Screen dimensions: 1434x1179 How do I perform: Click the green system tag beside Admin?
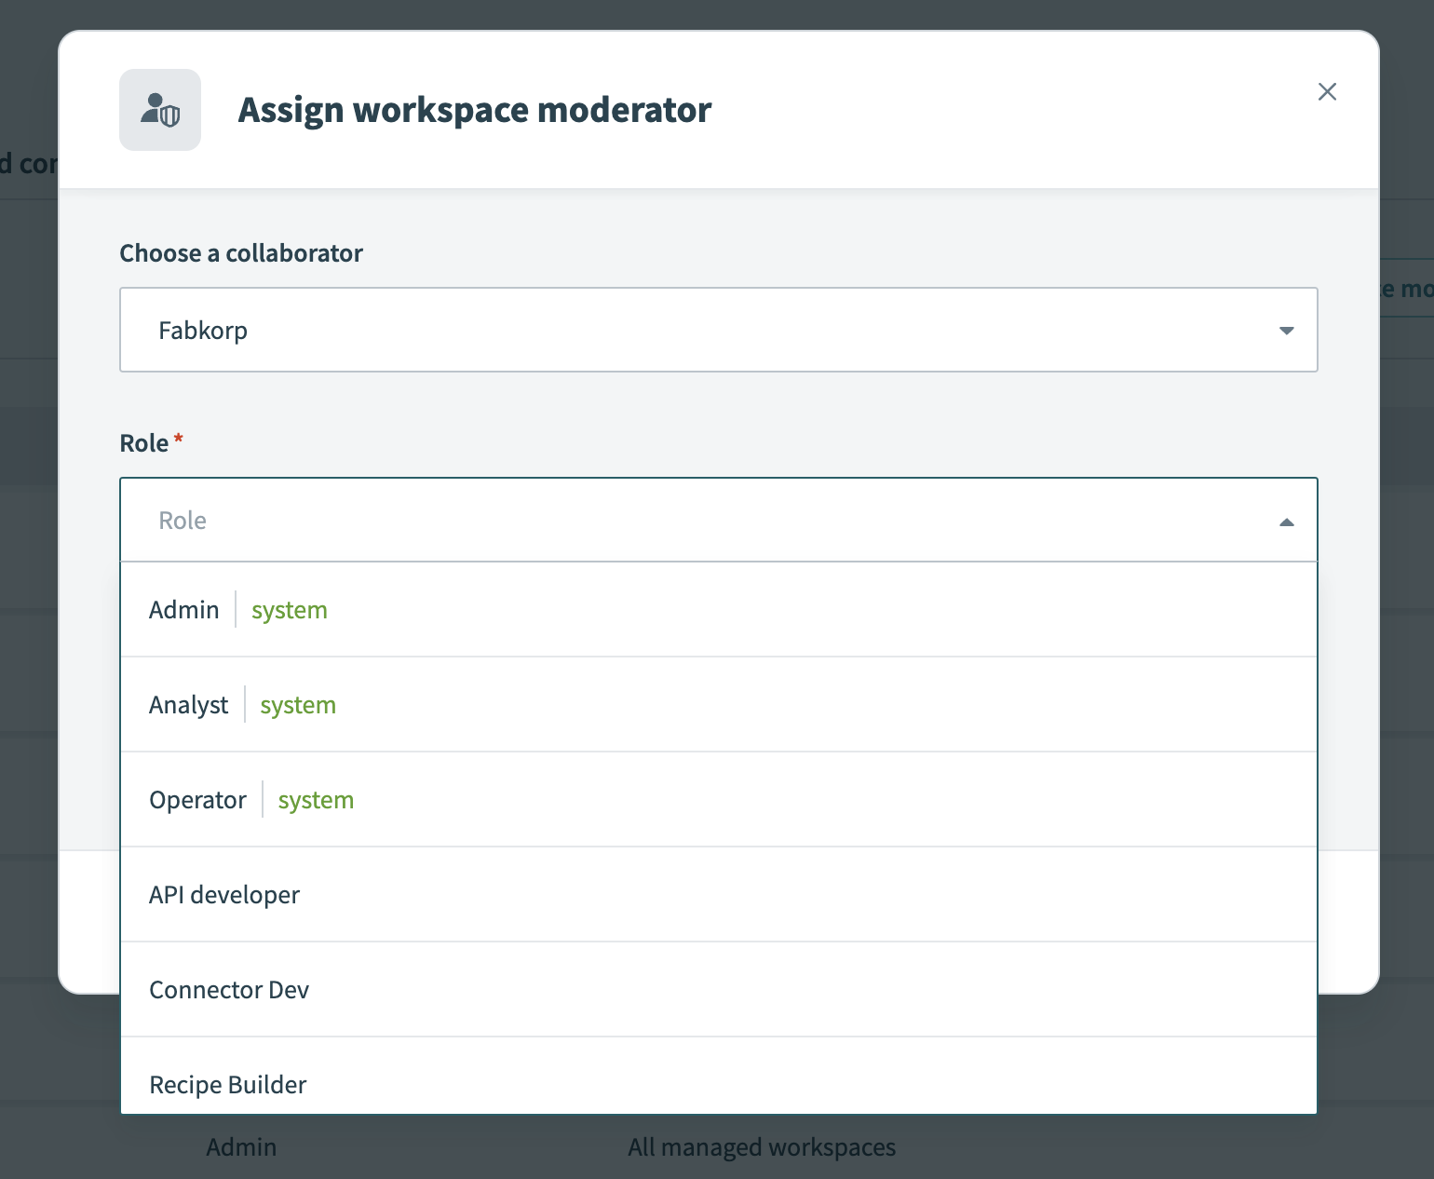pos(290,610)
